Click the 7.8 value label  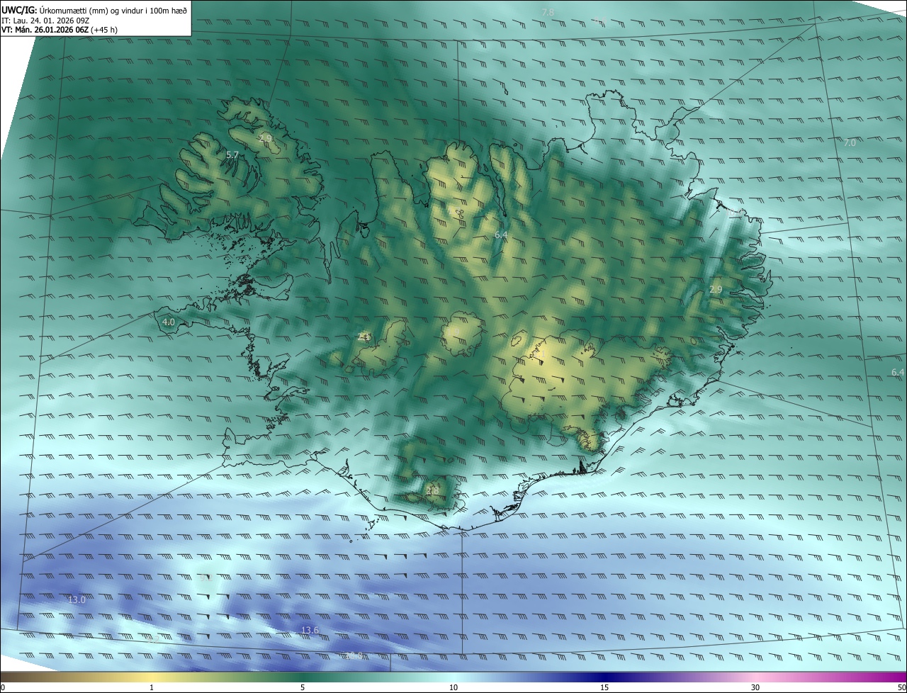click(x=548, y=12)
